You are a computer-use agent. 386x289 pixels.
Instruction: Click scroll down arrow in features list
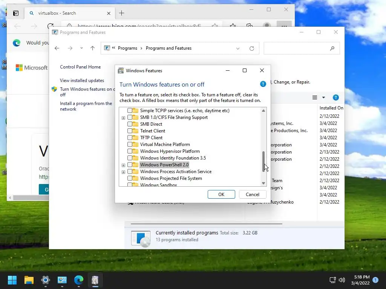[263, 183]
